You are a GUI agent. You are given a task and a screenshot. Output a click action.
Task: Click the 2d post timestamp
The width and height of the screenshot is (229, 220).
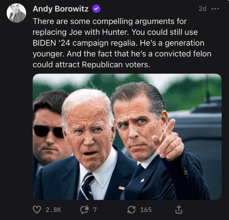pos(202,9)
